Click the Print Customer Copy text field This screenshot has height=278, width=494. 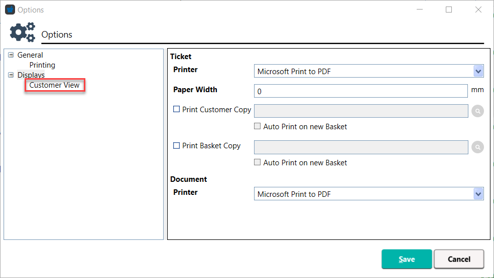coord(361,111)
